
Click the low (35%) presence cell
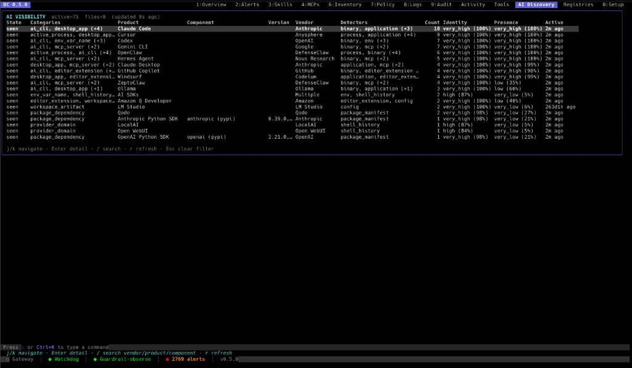coord(507,83)
